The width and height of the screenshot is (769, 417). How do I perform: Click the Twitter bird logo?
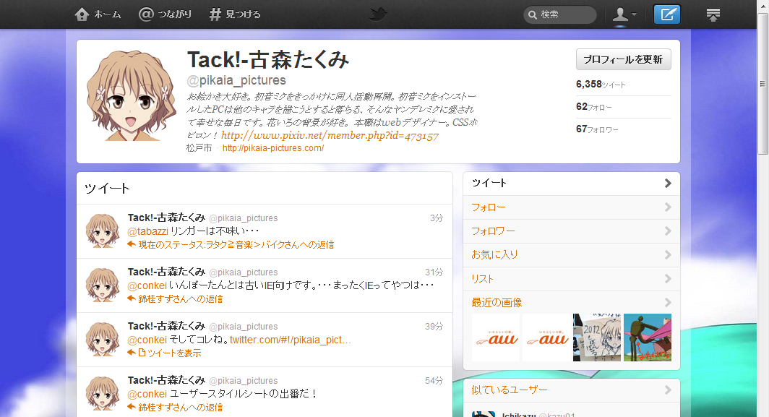[379, 14]
